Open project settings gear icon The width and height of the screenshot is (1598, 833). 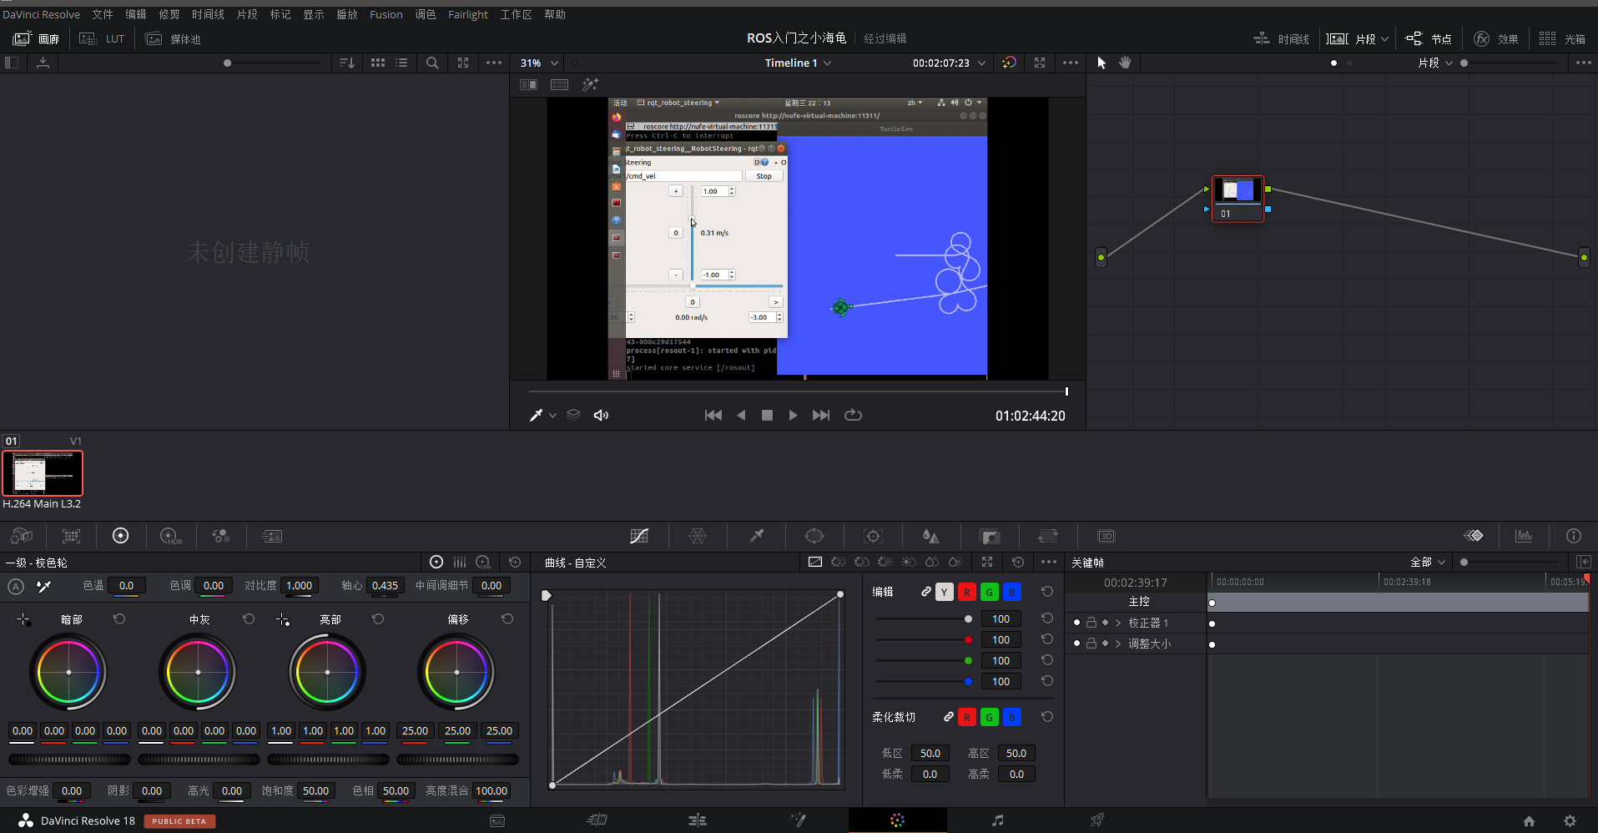coord(1570,821)
